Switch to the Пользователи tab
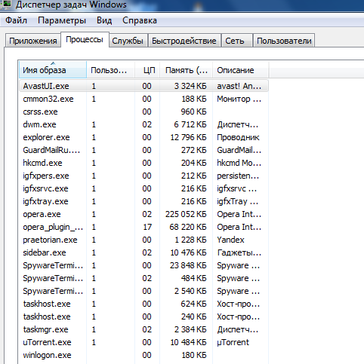364x364 pixels. 284,41
